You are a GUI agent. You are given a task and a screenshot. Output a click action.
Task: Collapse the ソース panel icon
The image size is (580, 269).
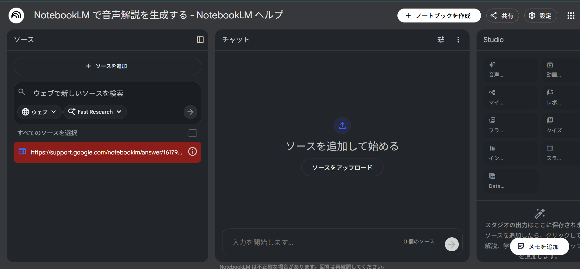click(200, 40)
